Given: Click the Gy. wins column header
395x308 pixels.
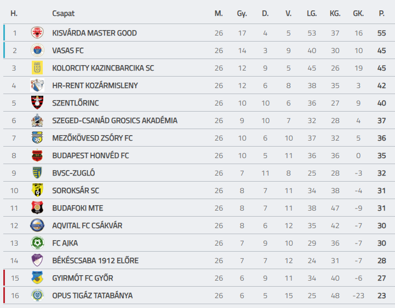Looking at the screenshot, I should pyautogui.click(x=242, y=14).
